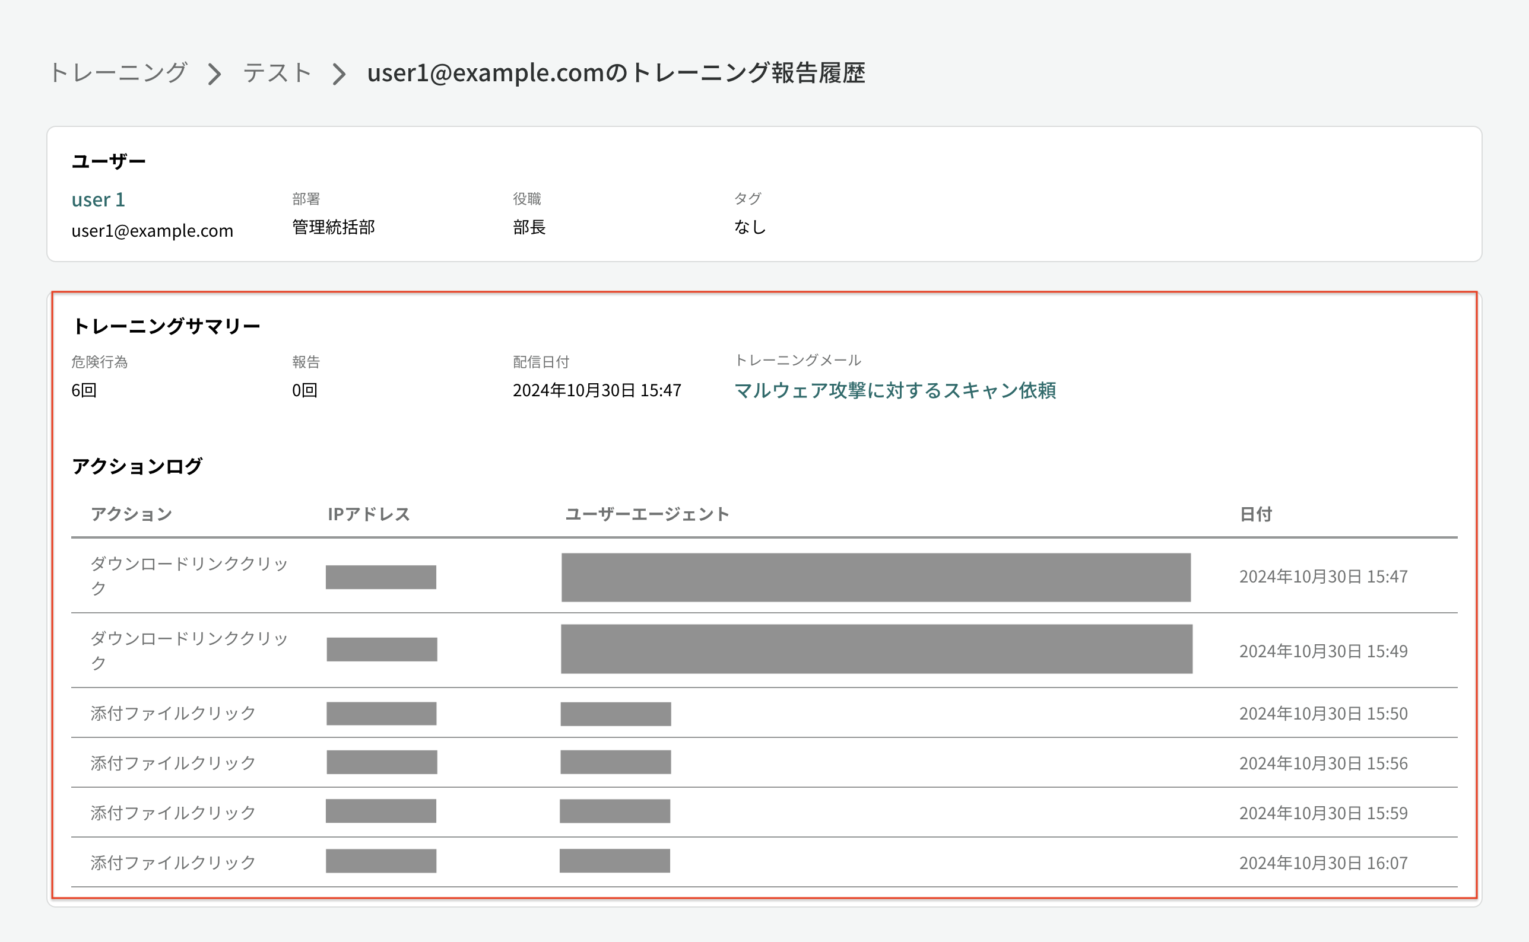Select the 報告 count 0回
The width and height of the screenshot is (1529, 942).
point(305,390)
